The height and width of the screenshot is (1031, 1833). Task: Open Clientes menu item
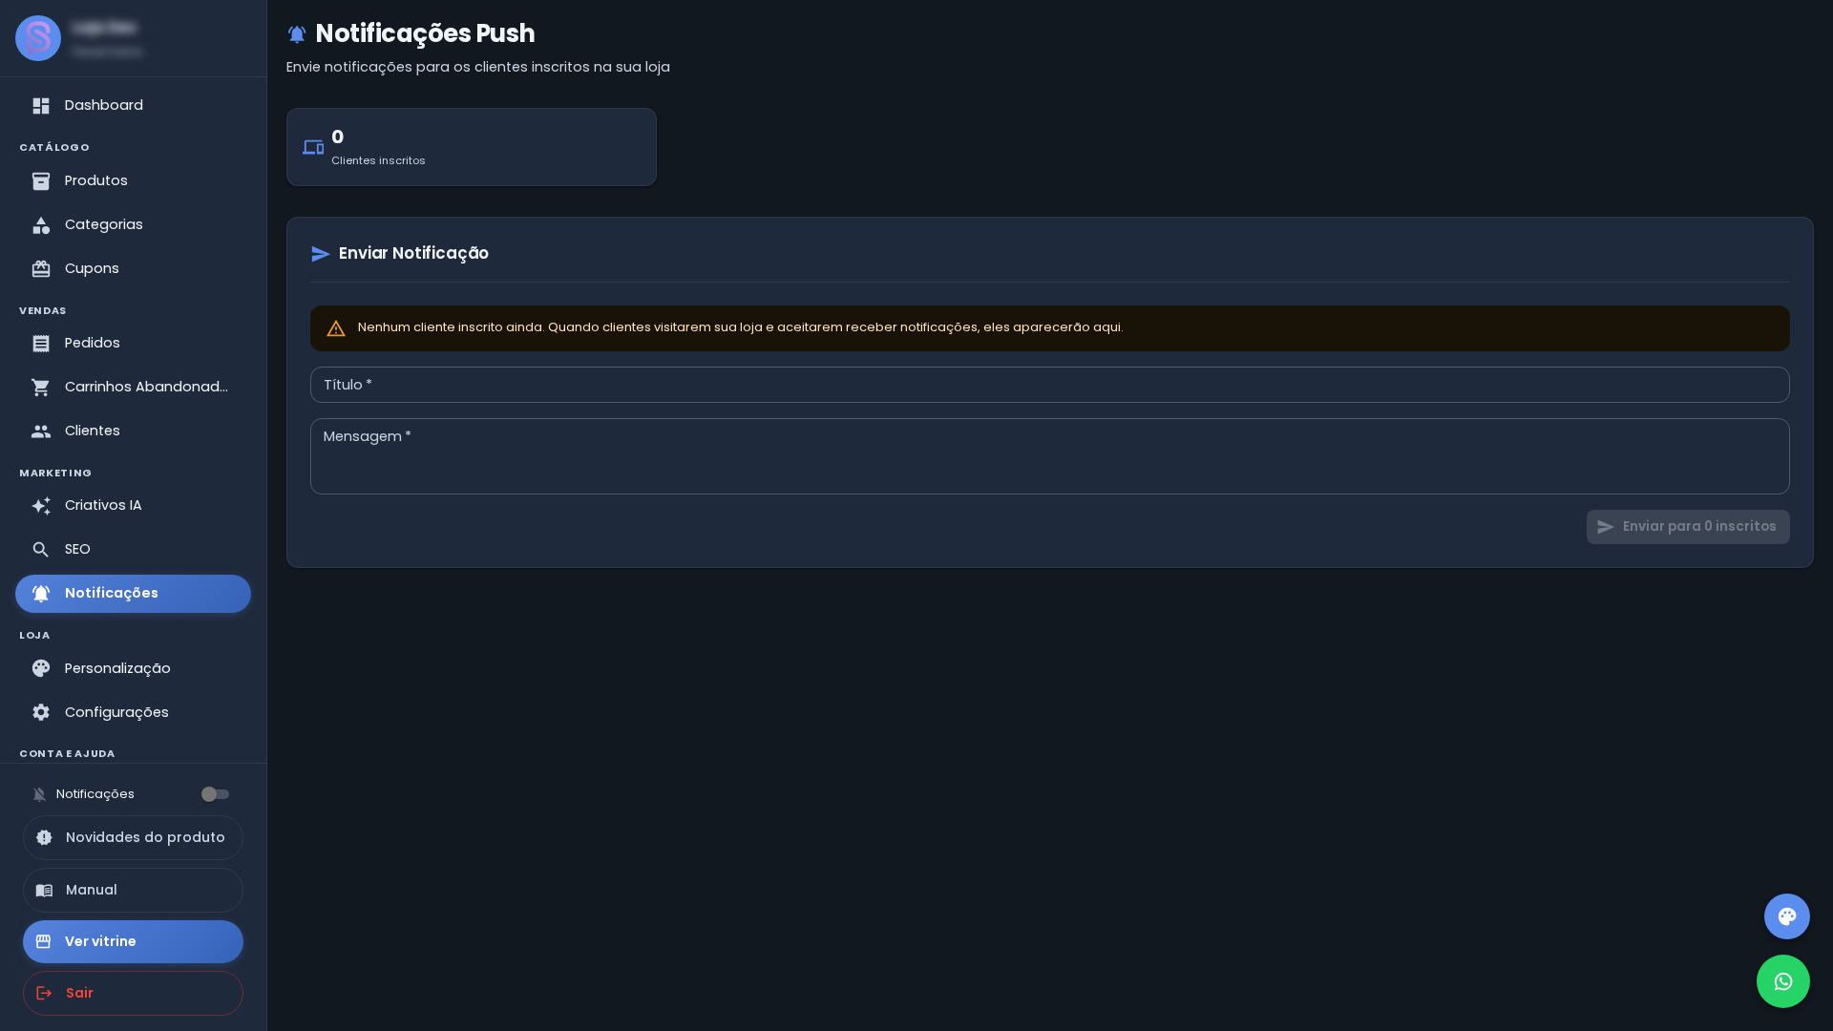coord(133,431)
